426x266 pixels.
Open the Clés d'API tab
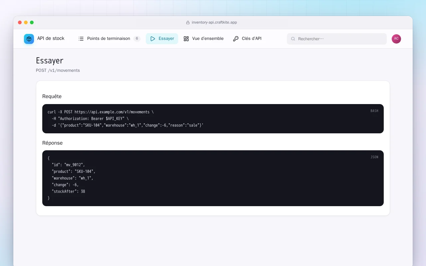point(247,39)
